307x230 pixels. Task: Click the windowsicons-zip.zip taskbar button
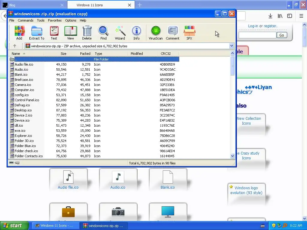(104, 226)
